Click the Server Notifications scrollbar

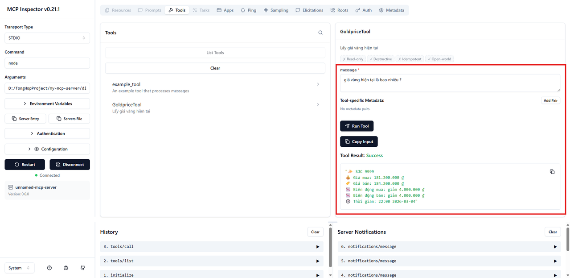point(567,239)
